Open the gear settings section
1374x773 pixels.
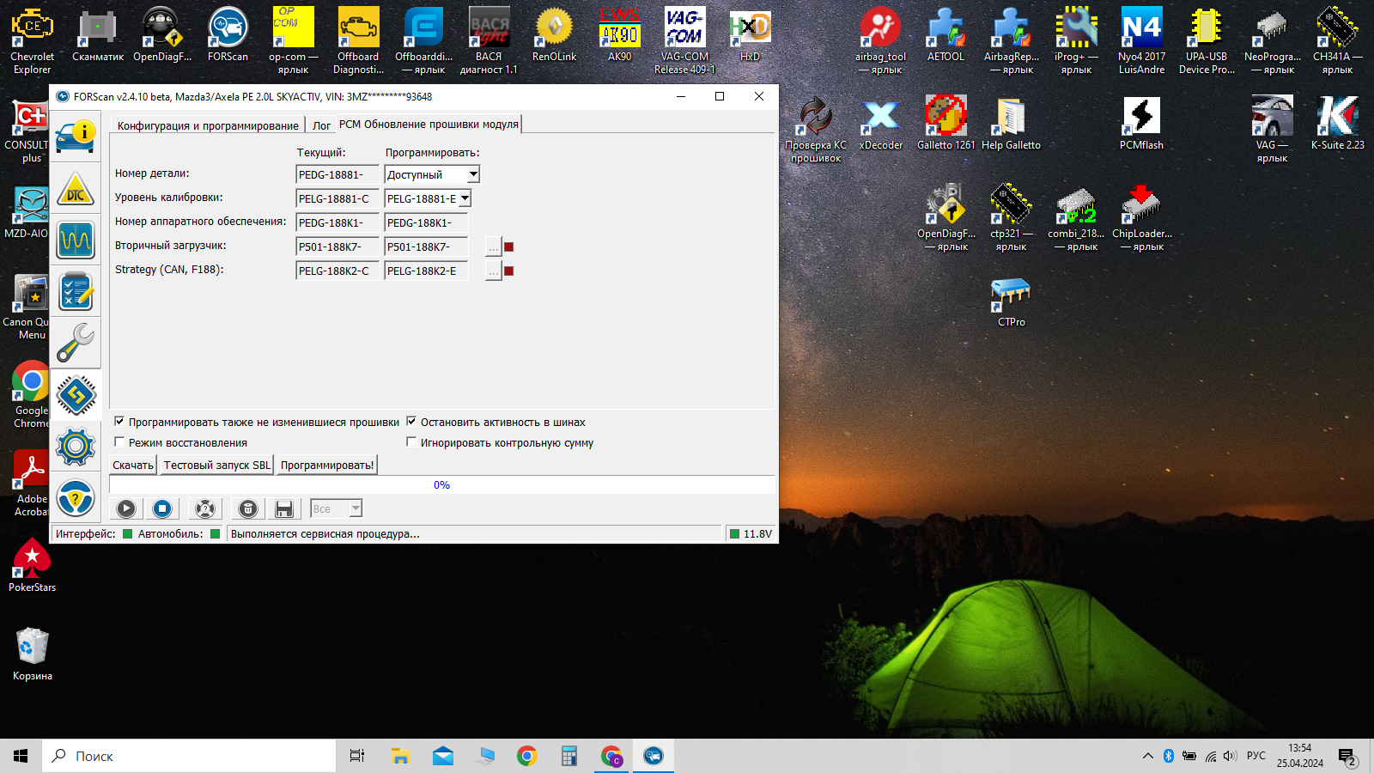pos(76,446)
